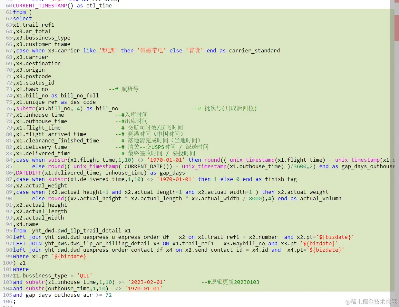Click the bill_no_full alias
Viewport: 399px width, 307px height.
tap(80, 95)
